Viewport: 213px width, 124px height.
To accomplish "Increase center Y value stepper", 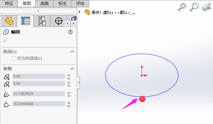I will click(69, 83).
